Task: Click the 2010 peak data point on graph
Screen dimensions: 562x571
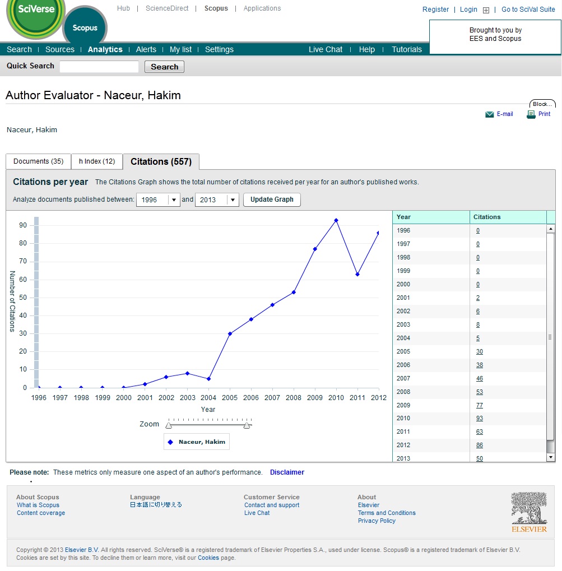Action: pyautogui.click(x=336, y=220)
